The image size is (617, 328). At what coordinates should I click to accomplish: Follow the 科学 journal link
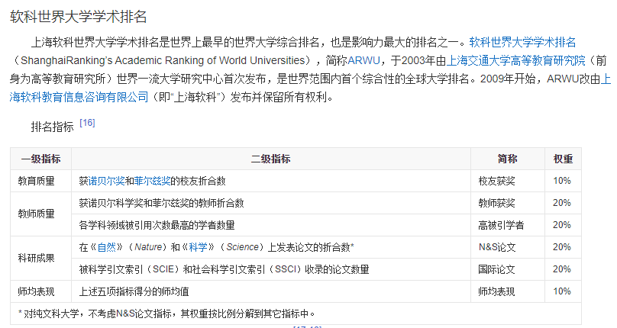click(x=198, y=247)
